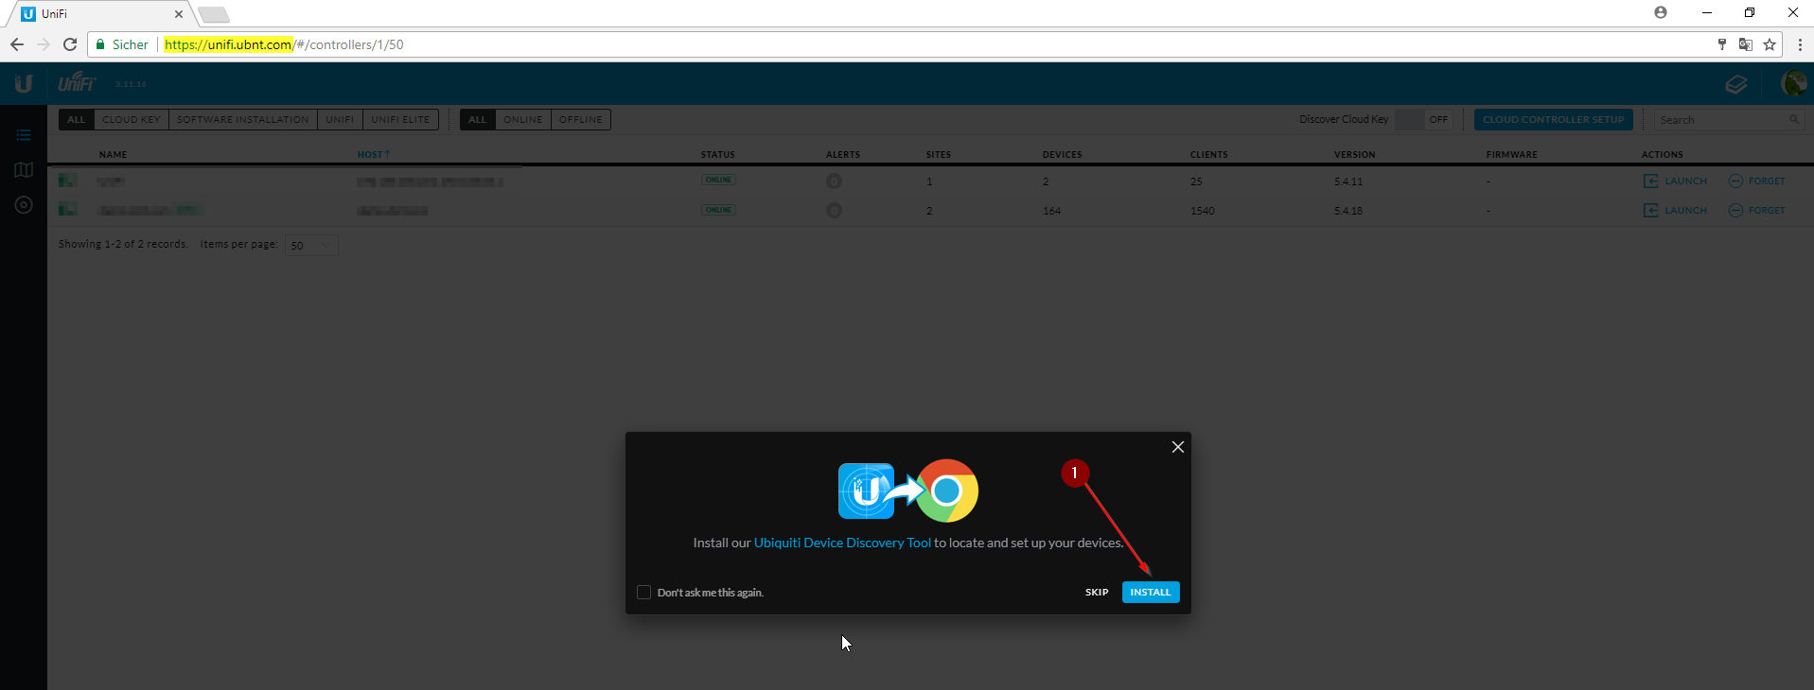Open Chrome three-dot menu
1814x690 pixels.
[1800, 44]
